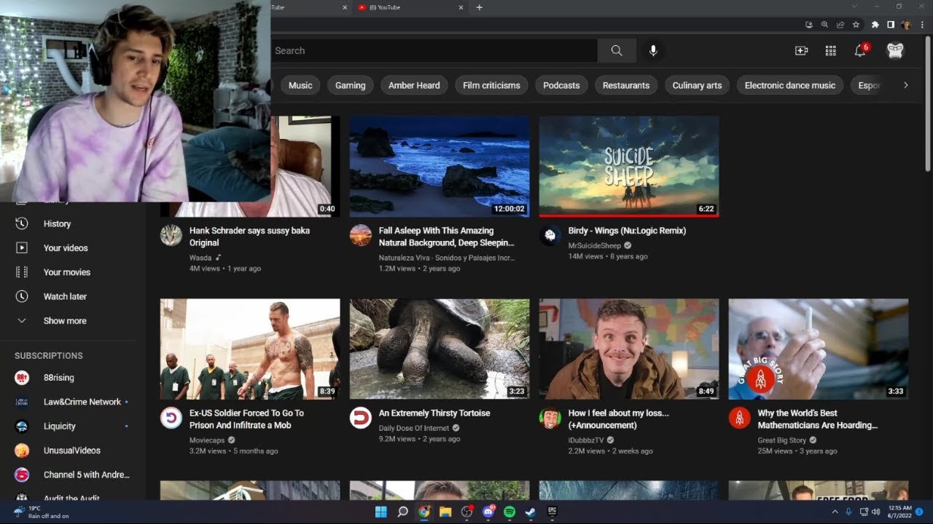Click the zoom magnifier icon in address bar
The height and width of the screenshot is (524, 933).
[824, 24]
